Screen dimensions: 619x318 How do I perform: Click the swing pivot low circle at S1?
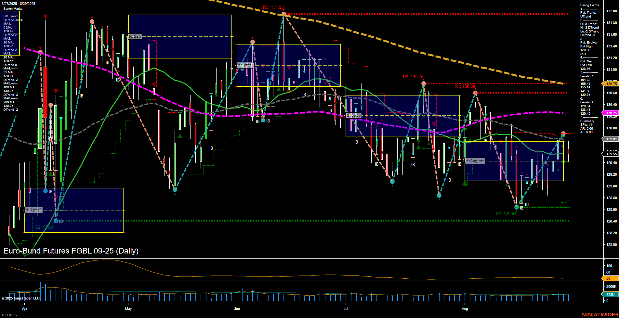517,207
